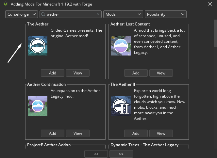
Task: Click 'Dynamic Trees - The Aether Legacy' title
Action: pos(144,145)
